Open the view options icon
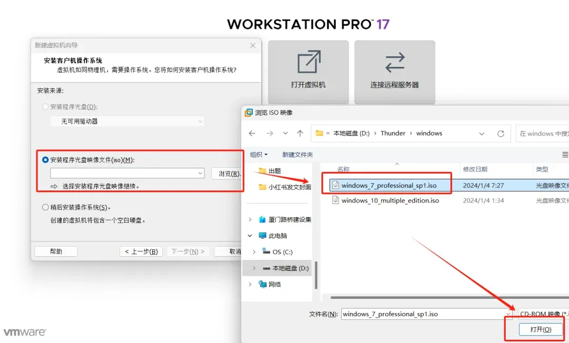 pos(565,155)
